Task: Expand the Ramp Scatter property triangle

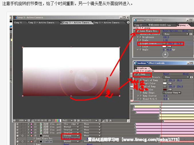Action: click(138, 96)
